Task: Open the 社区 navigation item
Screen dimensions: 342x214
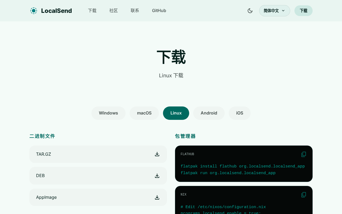Action: pyautogui.click(x=114, y=11)
